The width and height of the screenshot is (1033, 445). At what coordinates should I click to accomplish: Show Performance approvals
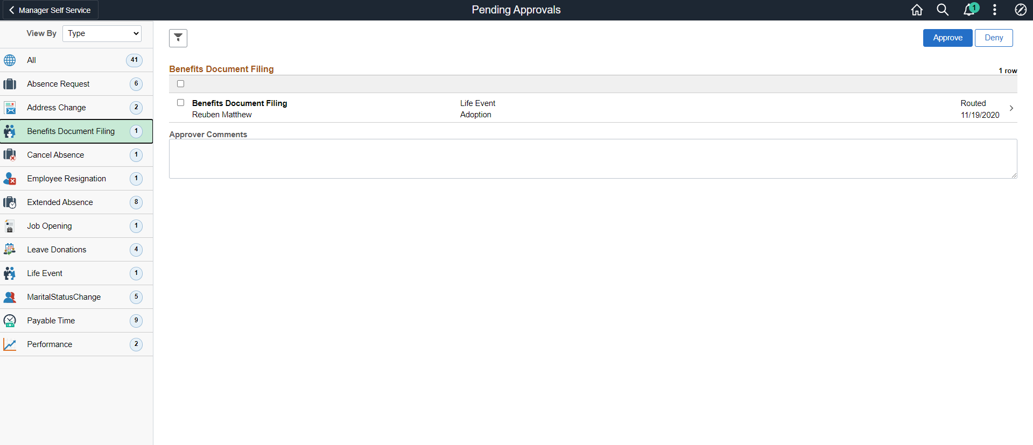pos(76,344)
